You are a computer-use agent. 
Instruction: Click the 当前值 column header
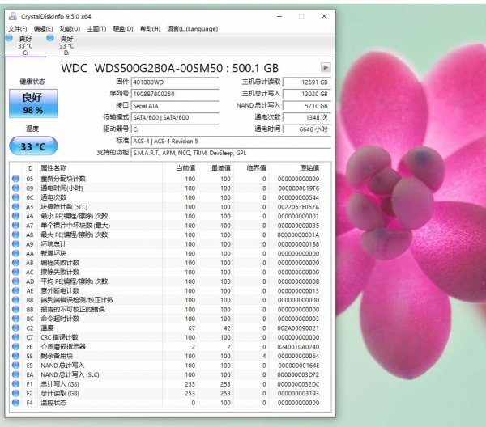[x=185, y=168]
